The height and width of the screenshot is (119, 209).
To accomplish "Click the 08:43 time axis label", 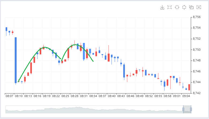I will (121, 96).
